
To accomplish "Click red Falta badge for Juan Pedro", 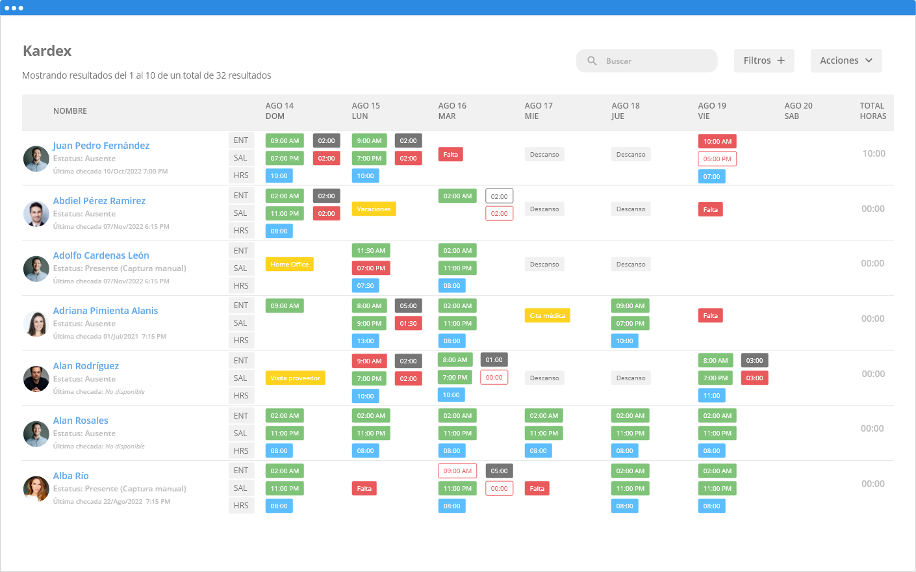I will [450, 155].
